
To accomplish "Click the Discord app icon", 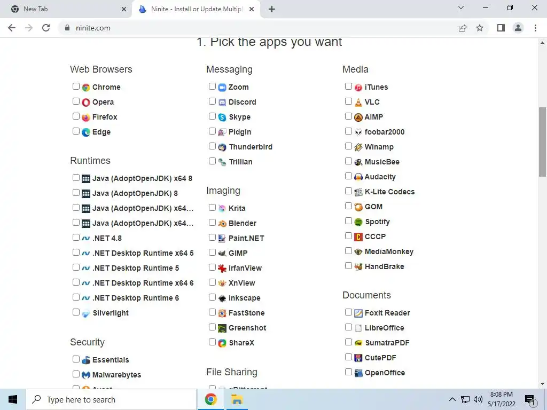I will point(222,102).
